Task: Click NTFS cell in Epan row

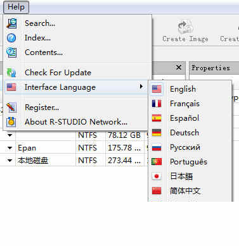Action: point(87,148)
